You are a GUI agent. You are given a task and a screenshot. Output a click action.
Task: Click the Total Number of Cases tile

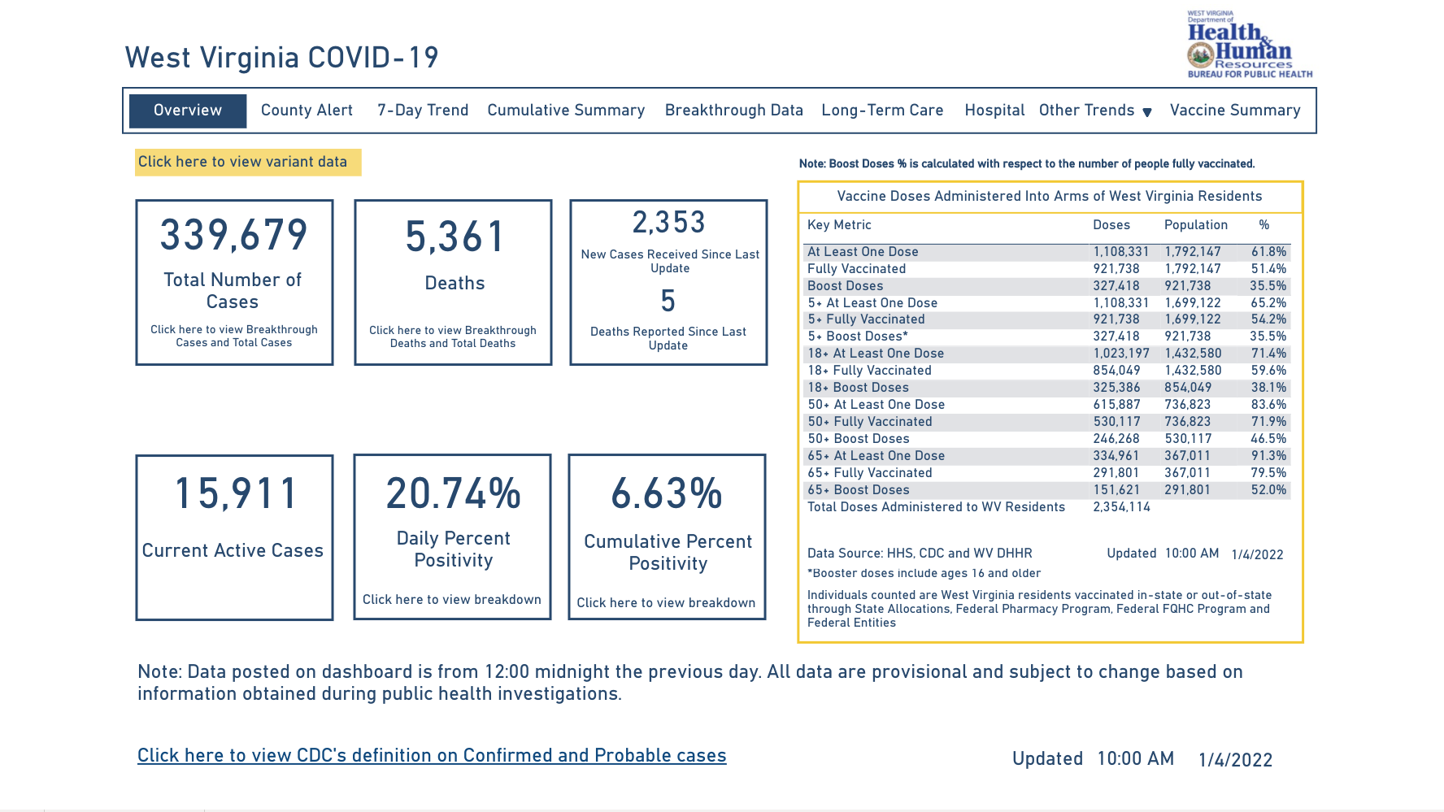coord(234,282)
